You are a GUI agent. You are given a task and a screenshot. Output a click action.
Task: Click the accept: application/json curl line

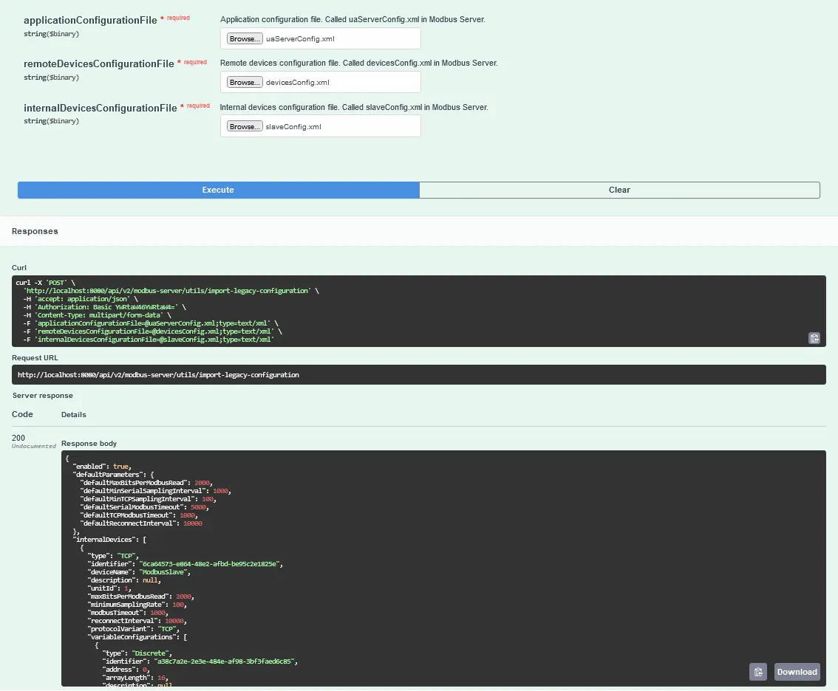point(80,299)
